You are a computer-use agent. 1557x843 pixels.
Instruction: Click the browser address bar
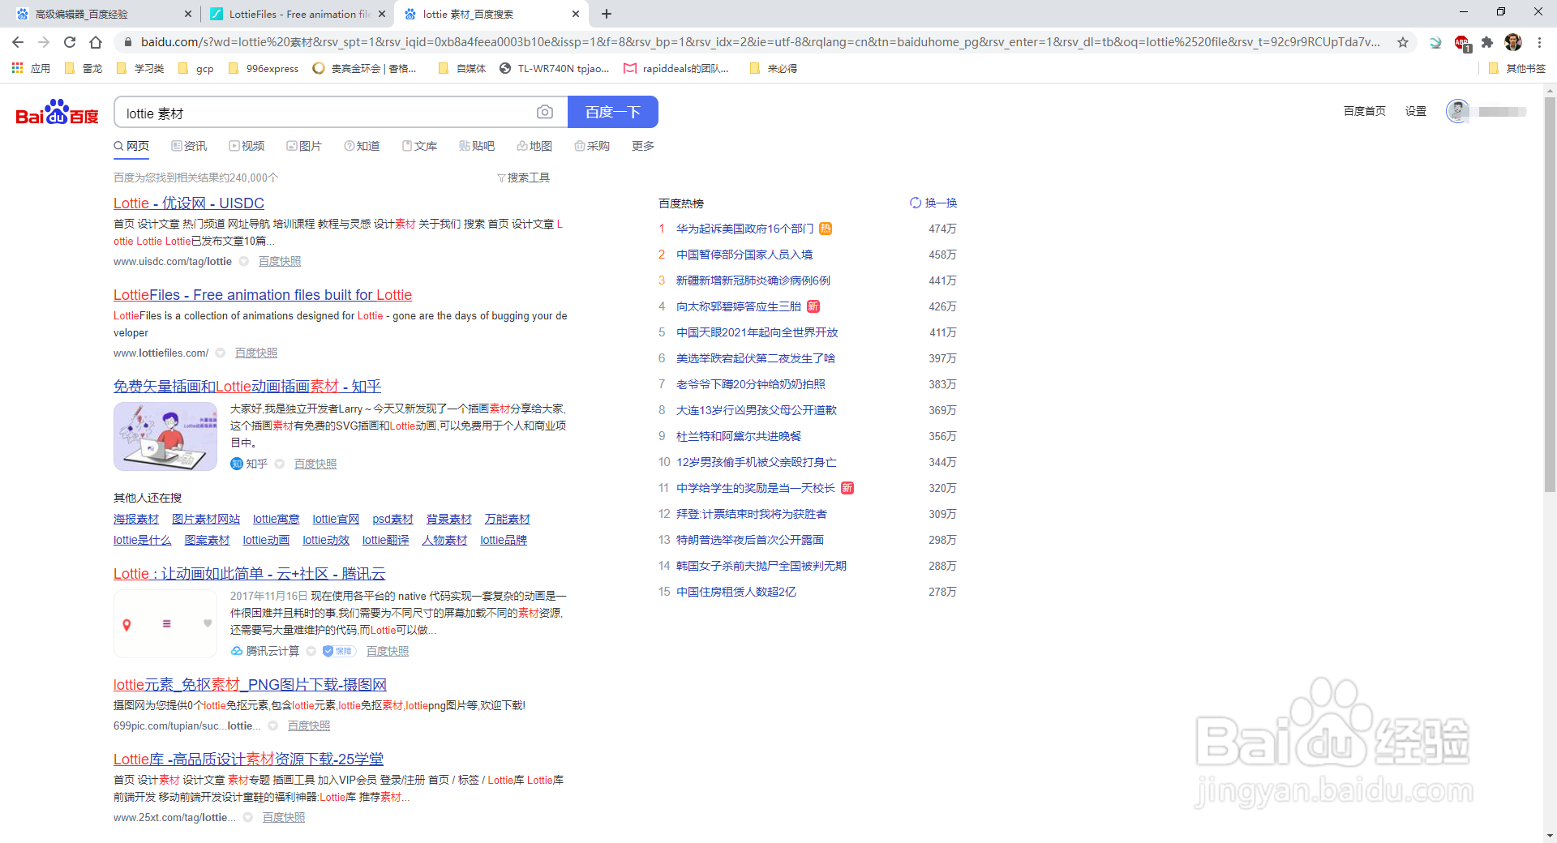[x=759, y=42]
